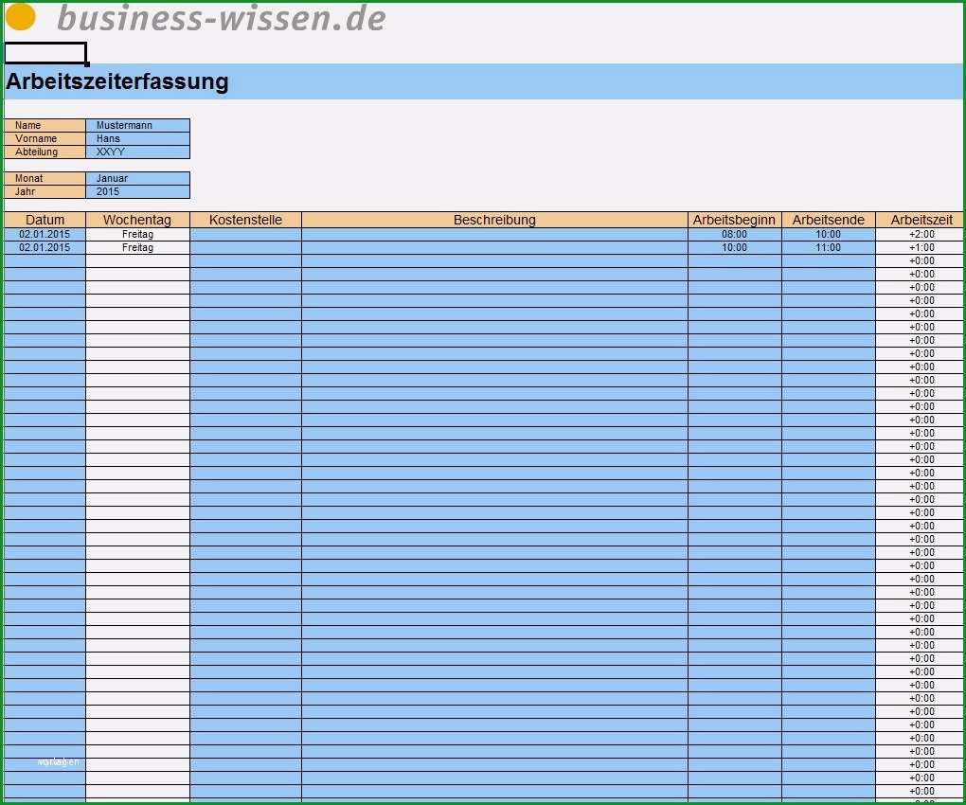The height and width of the screenshot is (805, 966).
Task: Click the +1:00 Arbeitszeit cell
Action: click(921, 247)
